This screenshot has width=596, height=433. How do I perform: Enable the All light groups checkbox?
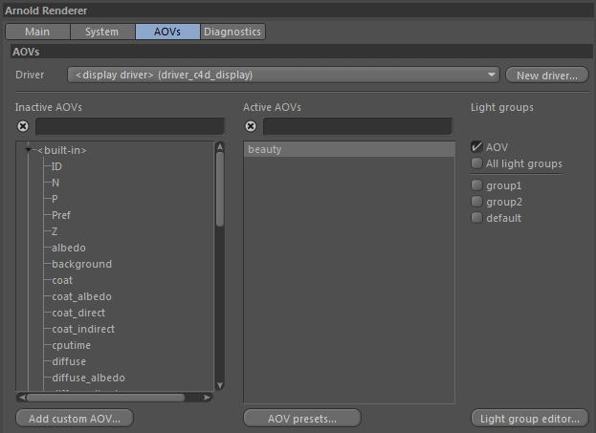coord(476,163)
